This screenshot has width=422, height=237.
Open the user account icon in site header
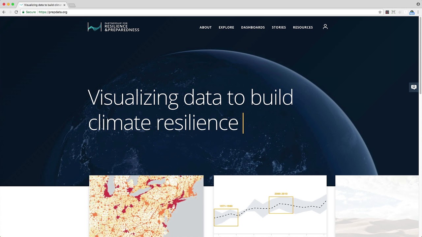pos(325,27)
